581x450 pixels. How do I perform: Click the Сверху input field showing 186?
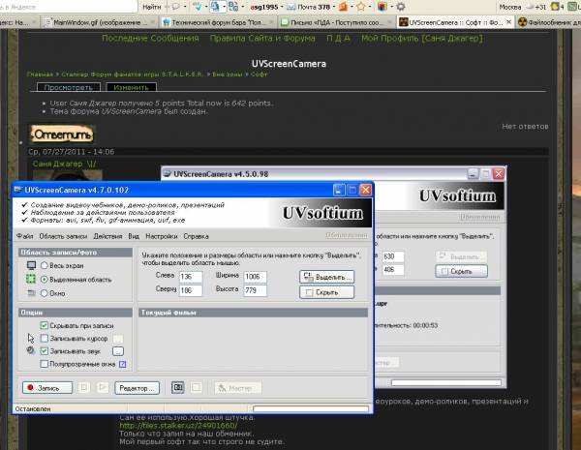click(x=191, y=290)
